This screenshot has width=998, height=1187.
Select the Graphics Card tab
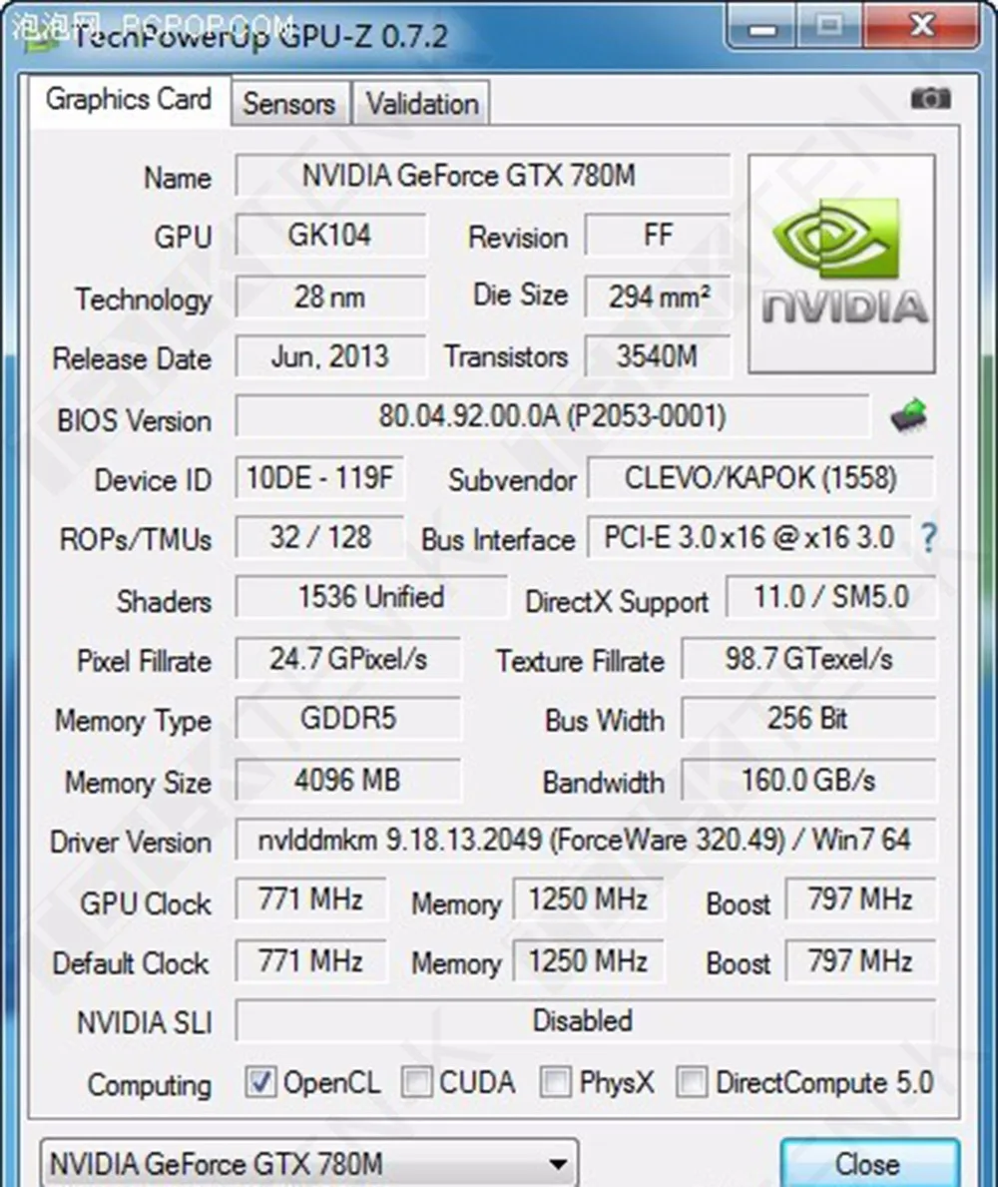(x=129, y=99)
